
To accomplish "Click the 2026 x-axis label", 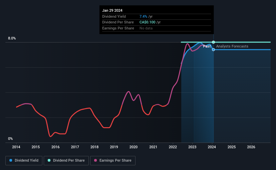I will click(251, 147).
